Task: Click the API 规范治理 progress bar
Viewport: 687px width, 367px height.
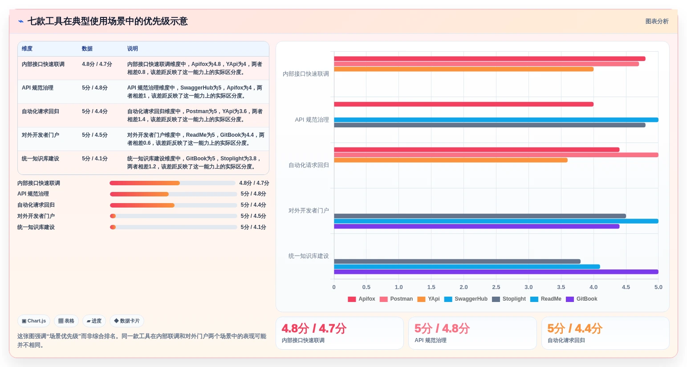Action: click(x=173, y=194)
